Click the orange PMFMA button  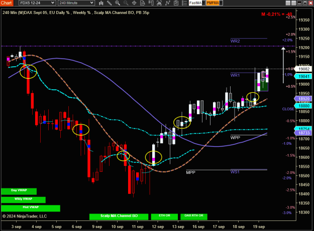tap(213, 3)
